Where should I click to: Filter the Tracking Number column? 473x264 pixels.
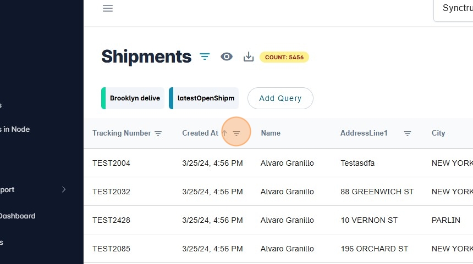point(158,133)
